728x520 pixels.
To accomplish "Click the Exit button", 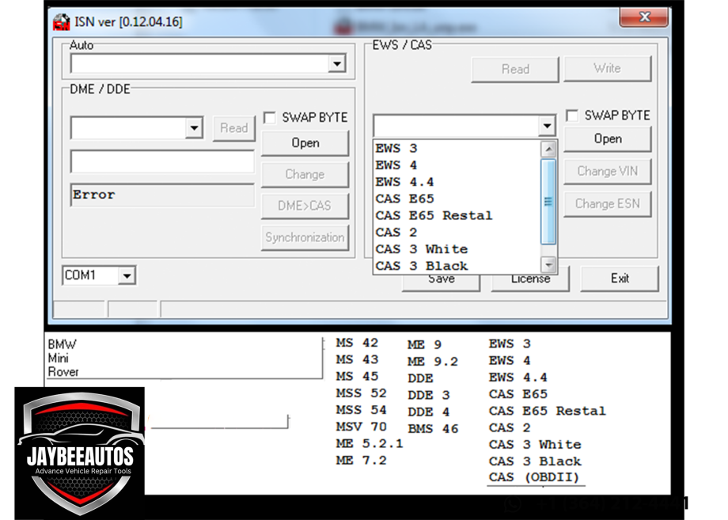I will [x=620, y=279].
